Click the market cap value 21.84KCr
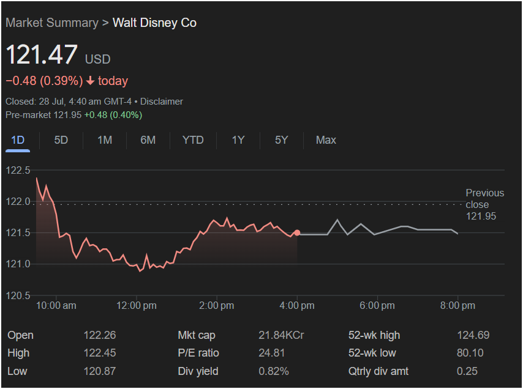 pyautogui.click(x=281, y=335)
